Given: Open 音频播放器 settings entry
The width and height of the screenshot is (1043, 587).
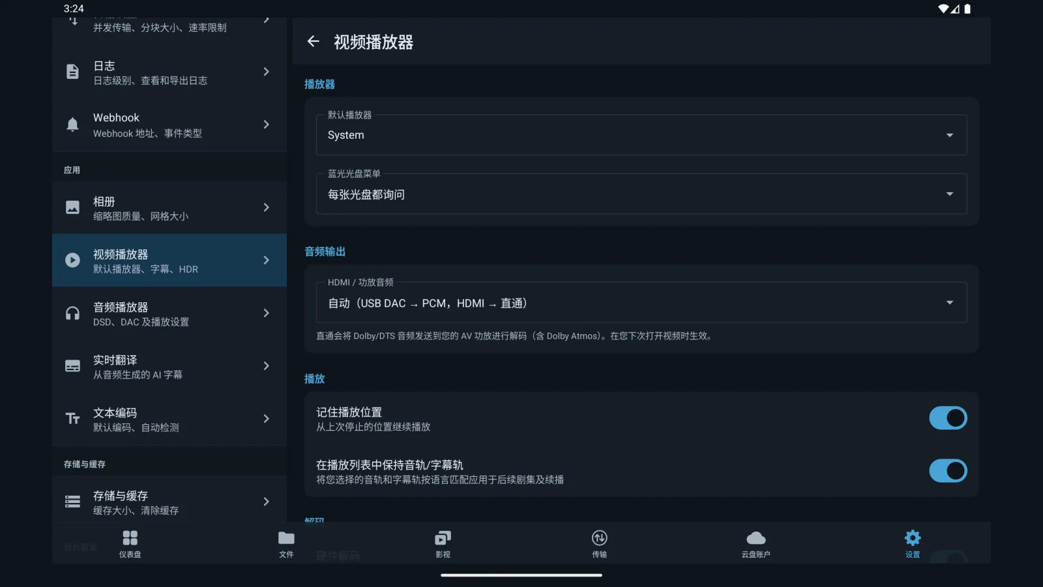Looking at the screenshot, I should pos(169,313).
